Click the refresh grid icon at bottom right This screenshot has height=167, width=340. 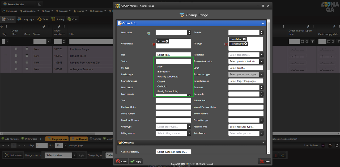point(337,146)
